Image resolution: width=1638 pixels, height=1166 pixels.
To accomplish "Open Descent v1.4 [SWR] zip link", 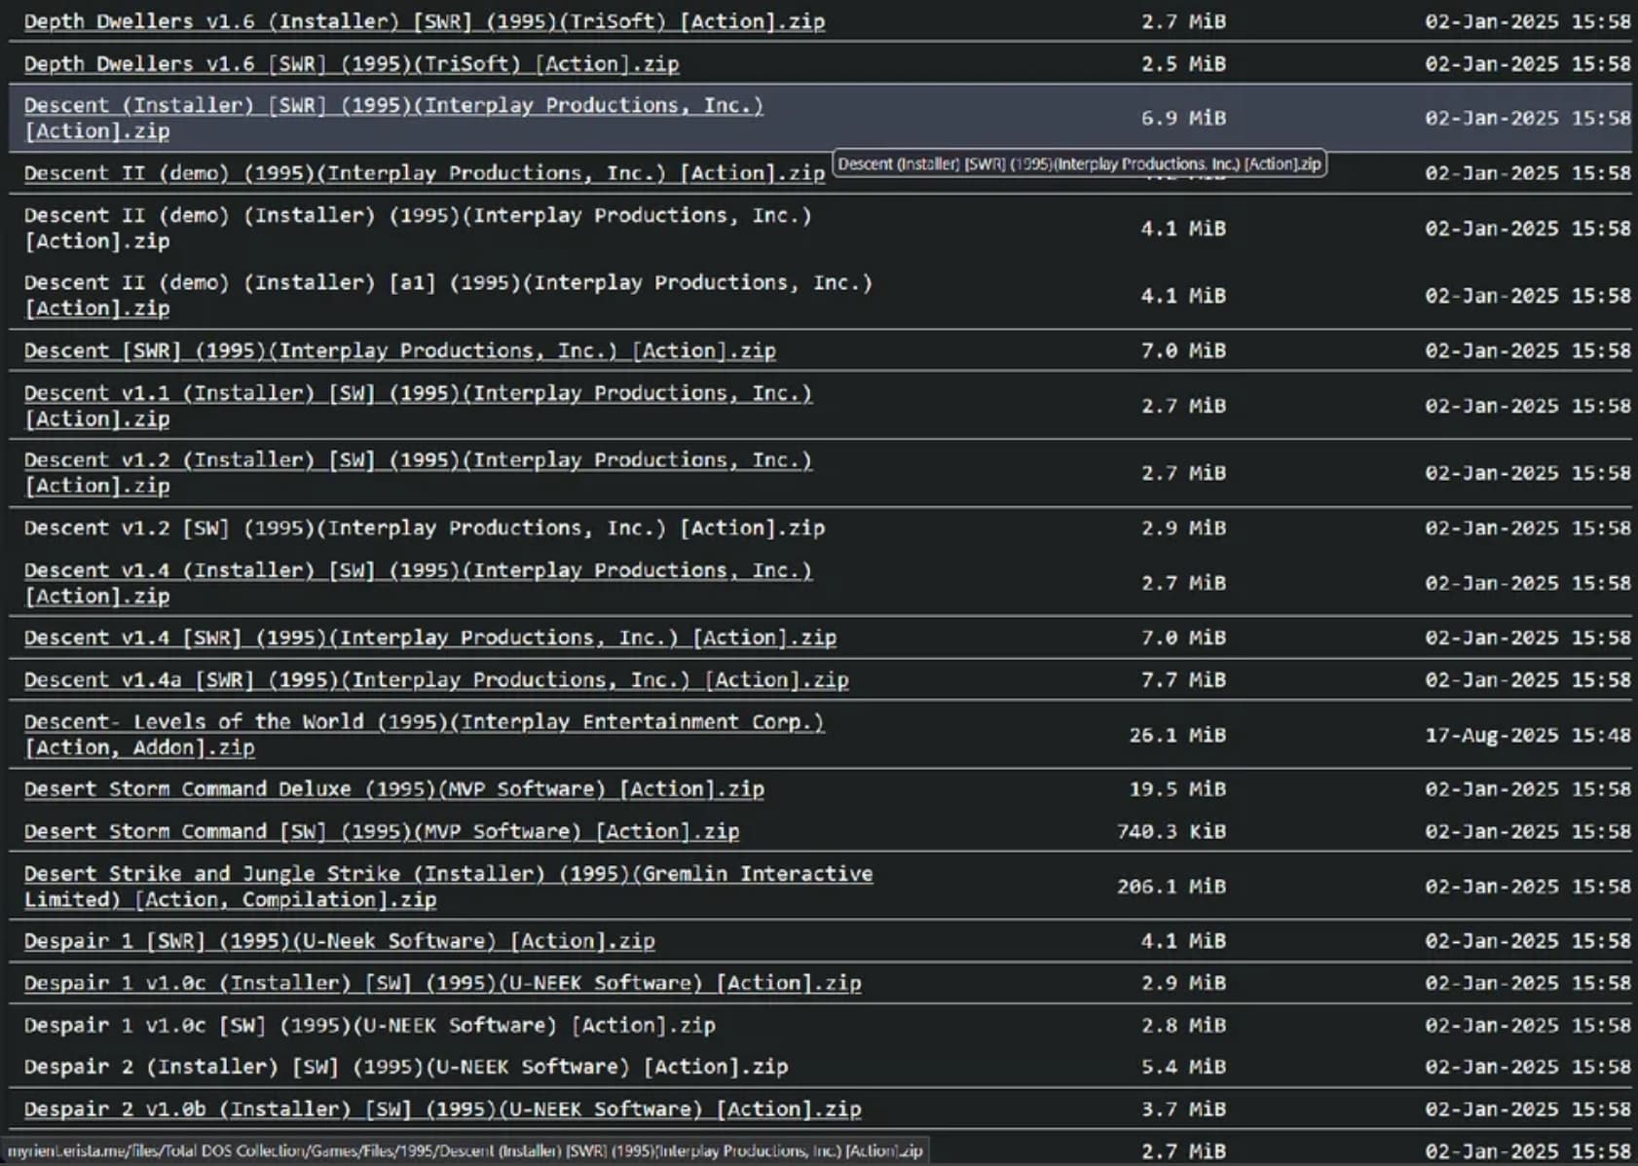I will (430, 638).
